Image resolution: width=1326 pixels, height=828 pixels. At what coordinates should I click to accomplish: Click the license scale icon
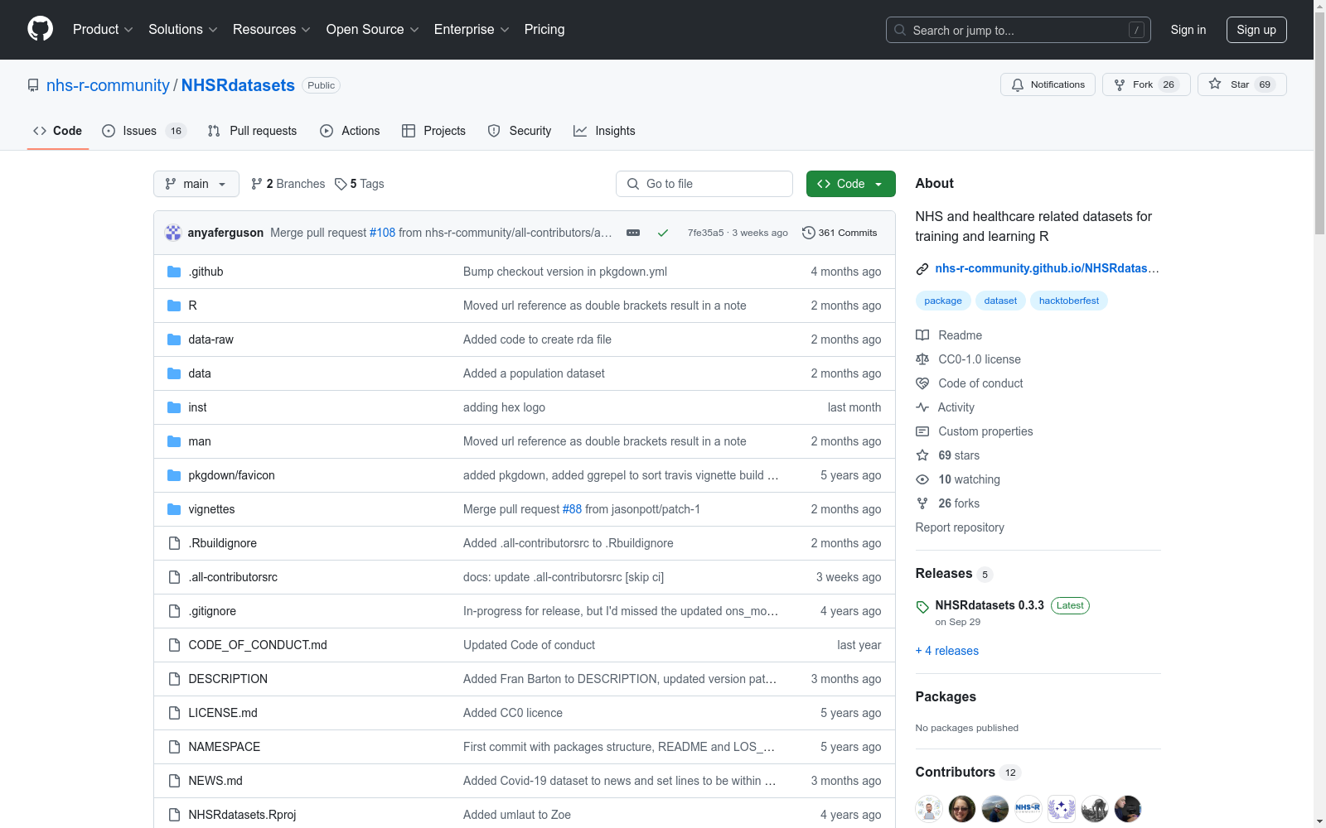click(922, 359)
